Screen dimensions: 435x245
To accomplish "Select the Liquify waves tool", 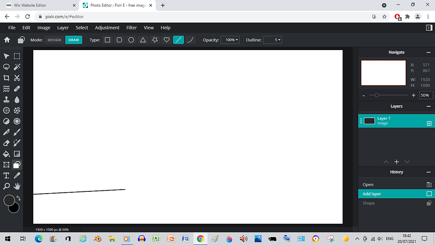I will 6,89.
